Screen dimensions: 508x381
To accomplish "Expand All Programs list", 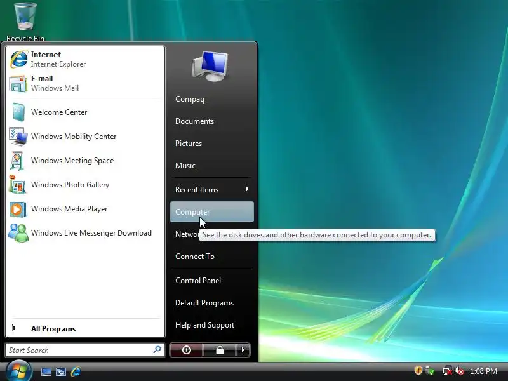I will pos(85,328).
